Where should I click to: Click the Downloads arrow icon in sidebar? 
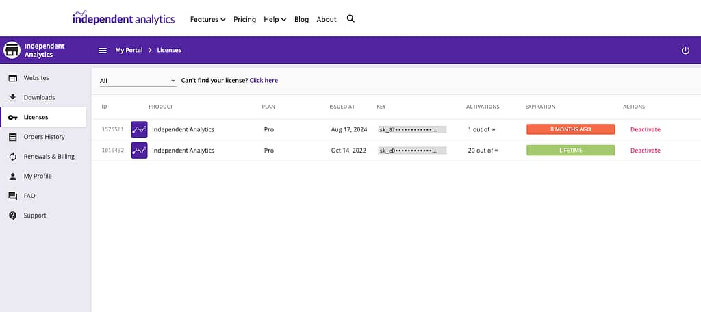[12, 98]
